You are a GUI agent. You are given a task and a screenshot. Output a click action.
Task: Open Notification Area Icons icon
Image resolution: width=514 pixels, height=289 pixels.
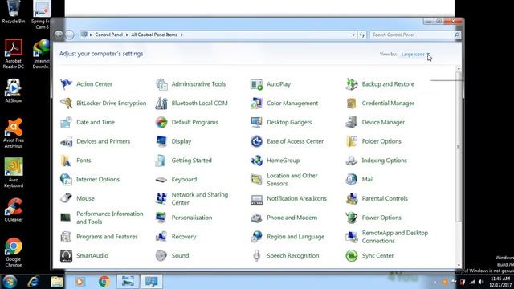pos(256,199)
